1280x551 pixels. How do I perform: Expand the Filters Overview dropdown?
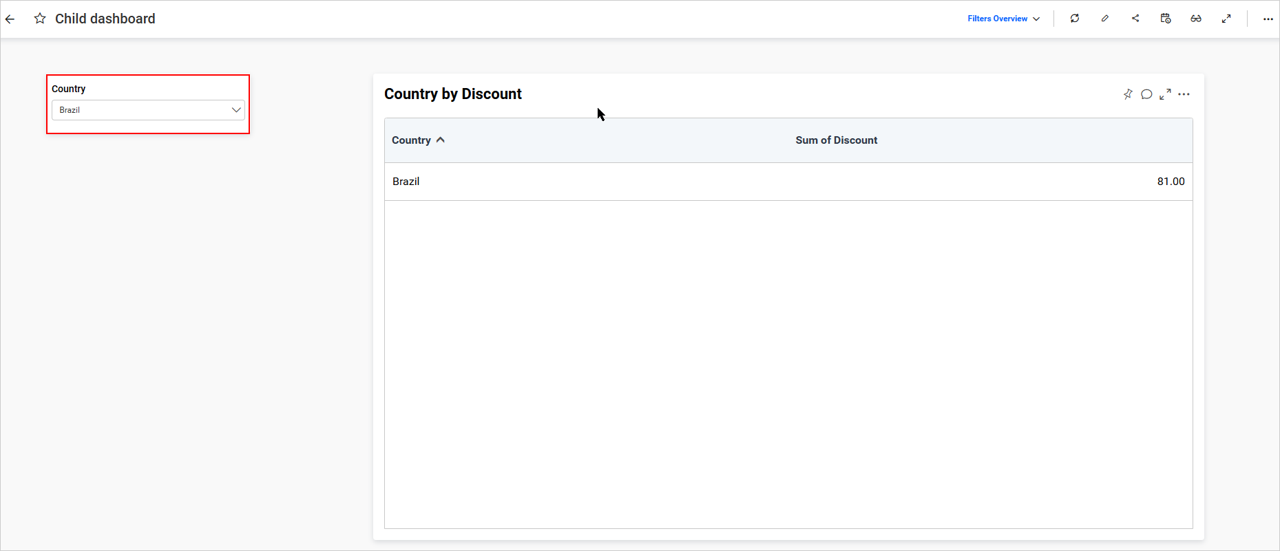point(1003,19)
